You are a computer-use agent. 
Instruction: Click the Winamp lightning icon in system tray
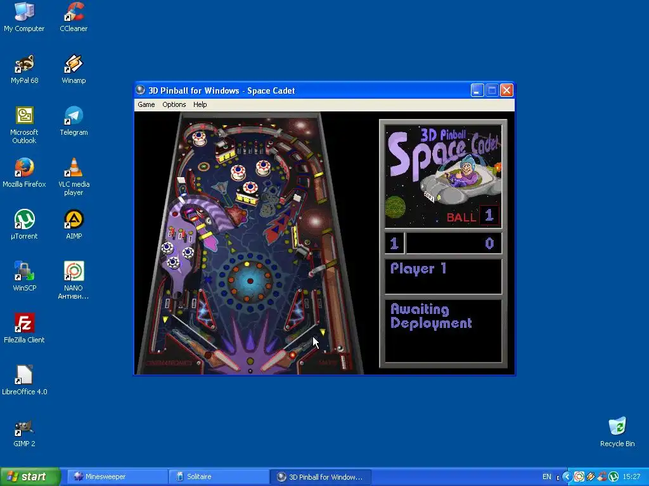coord(591,477)
